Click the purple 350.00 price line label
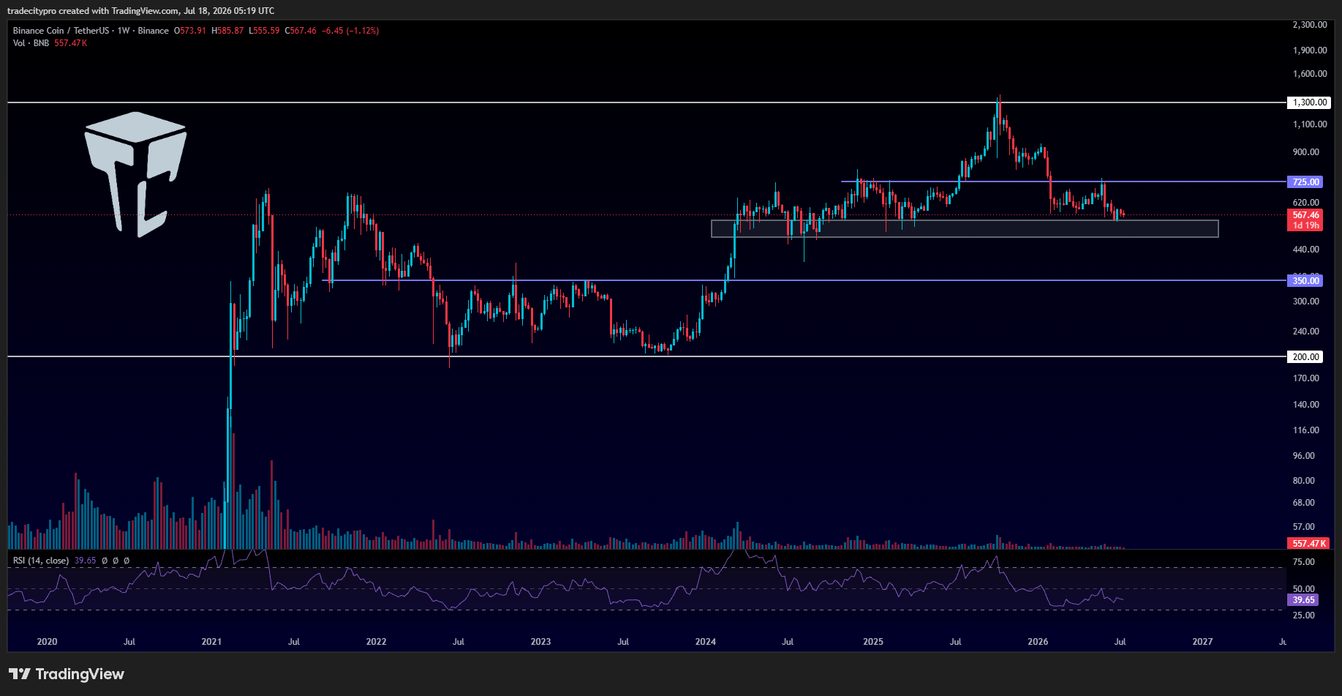The height and width of the screenshot is (696, 1342). (1306, 280)
